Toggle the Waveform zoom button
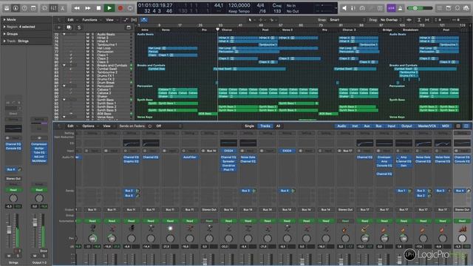473x266 pixels. (x=409, y=20)
